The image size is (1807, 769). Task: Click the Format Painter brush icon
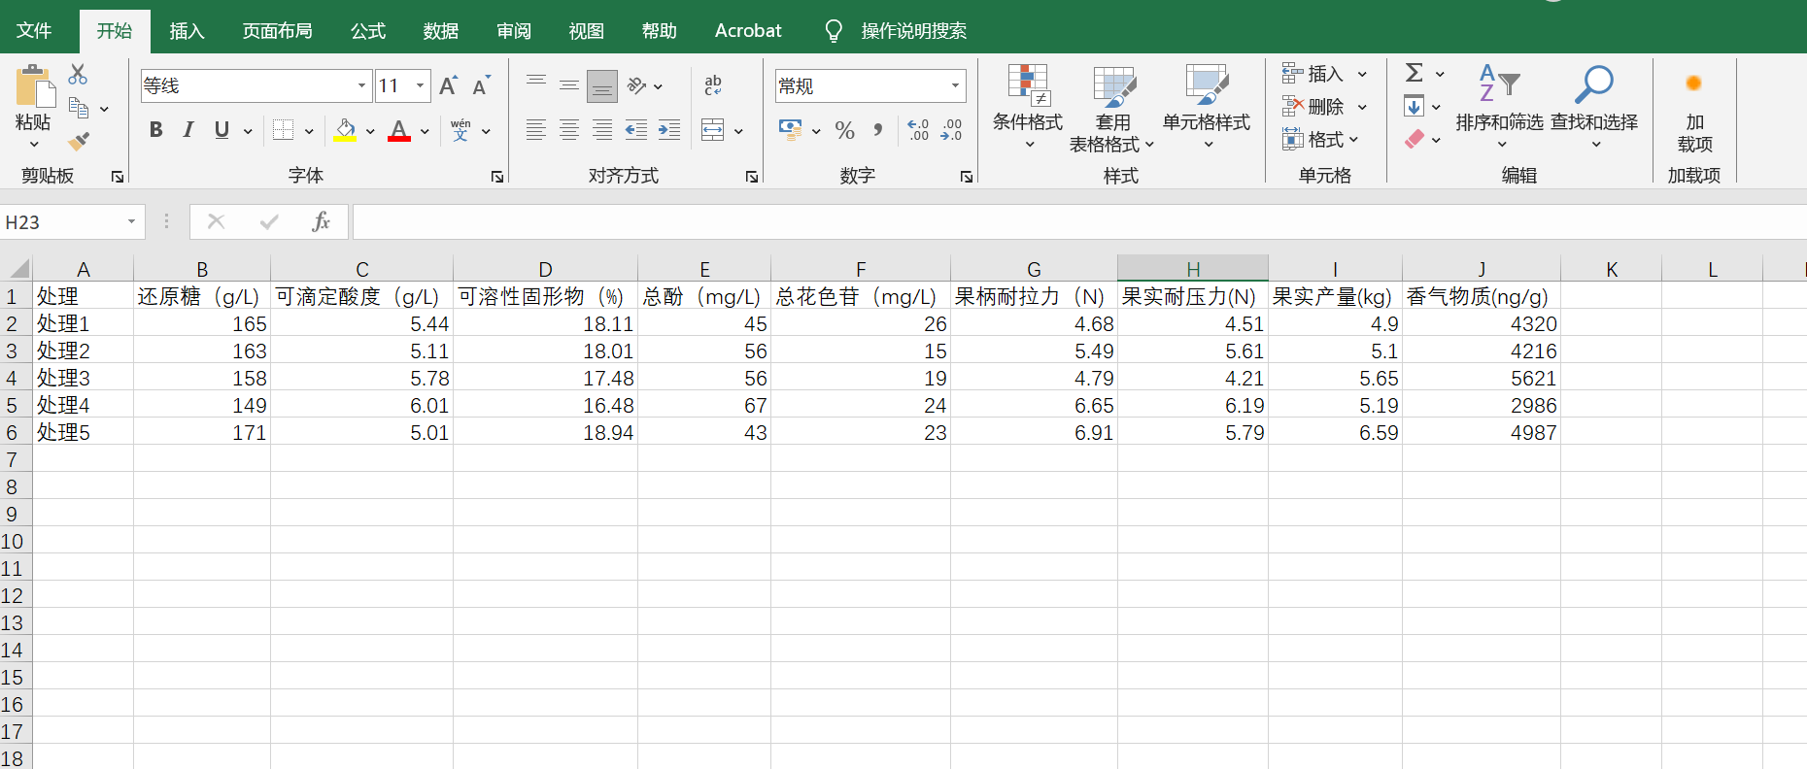[x=79, y=142]
